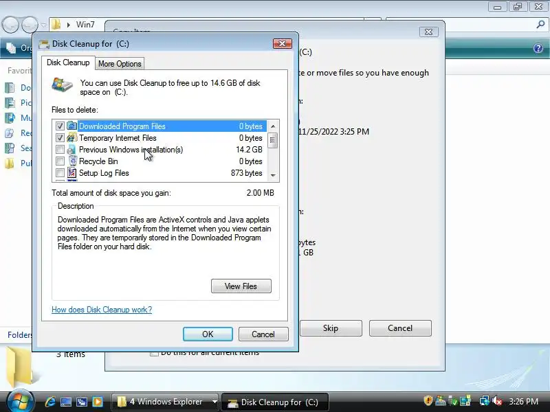
Task: Select the Recycle Bin row text
Action: (98, 161)
